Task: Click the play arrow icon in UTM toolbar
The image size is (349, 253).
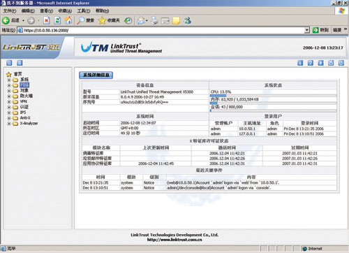Action: (320, 63)
